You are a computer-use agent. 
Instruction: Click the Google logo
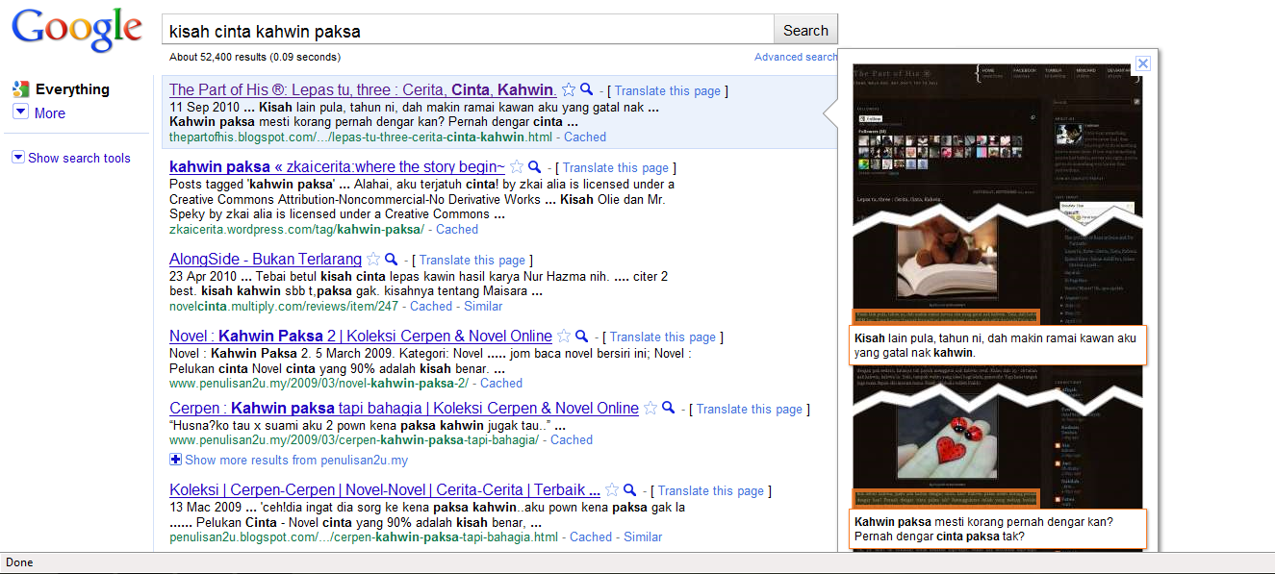(x=75, y=29)
